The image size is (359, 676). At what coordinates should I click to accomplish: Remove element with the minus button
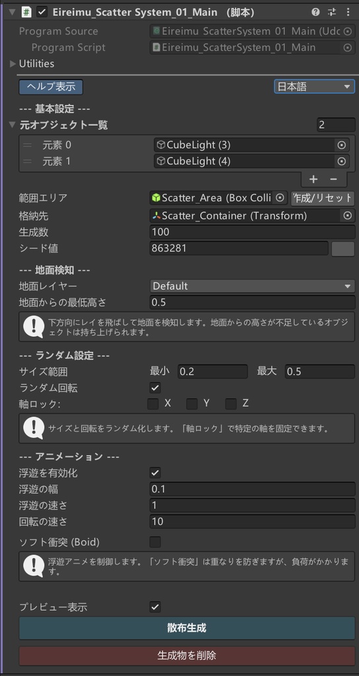point(333,179)
